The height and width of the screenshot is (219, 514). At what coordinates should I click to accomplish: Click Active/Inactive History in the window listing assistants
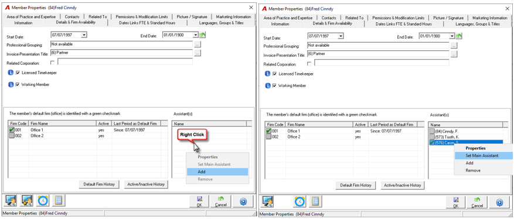click(403, 185)
